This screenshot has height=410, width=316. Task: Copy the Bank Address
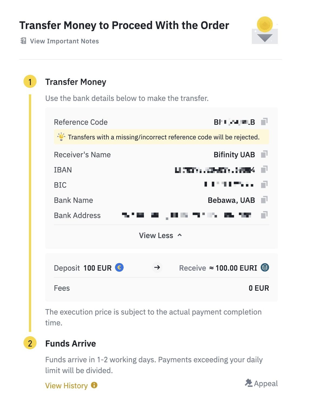tap(264, 215)
